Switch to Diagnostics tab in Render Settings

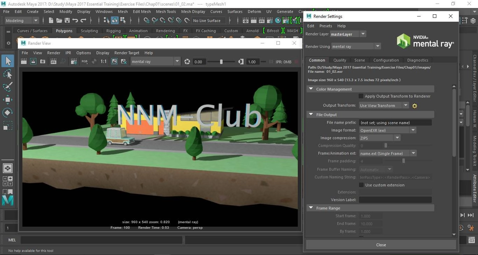[417, 60]
